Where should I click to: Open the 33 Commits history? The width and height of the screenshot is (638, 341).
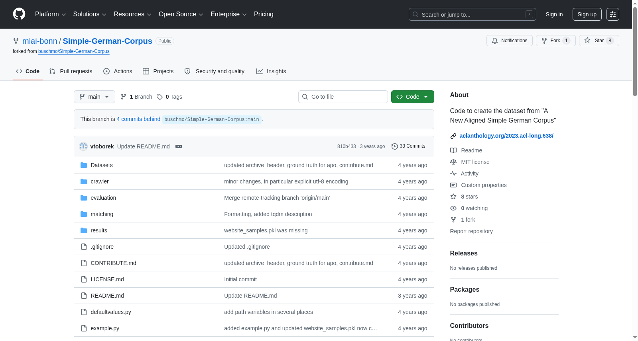(x=408, y=146)
